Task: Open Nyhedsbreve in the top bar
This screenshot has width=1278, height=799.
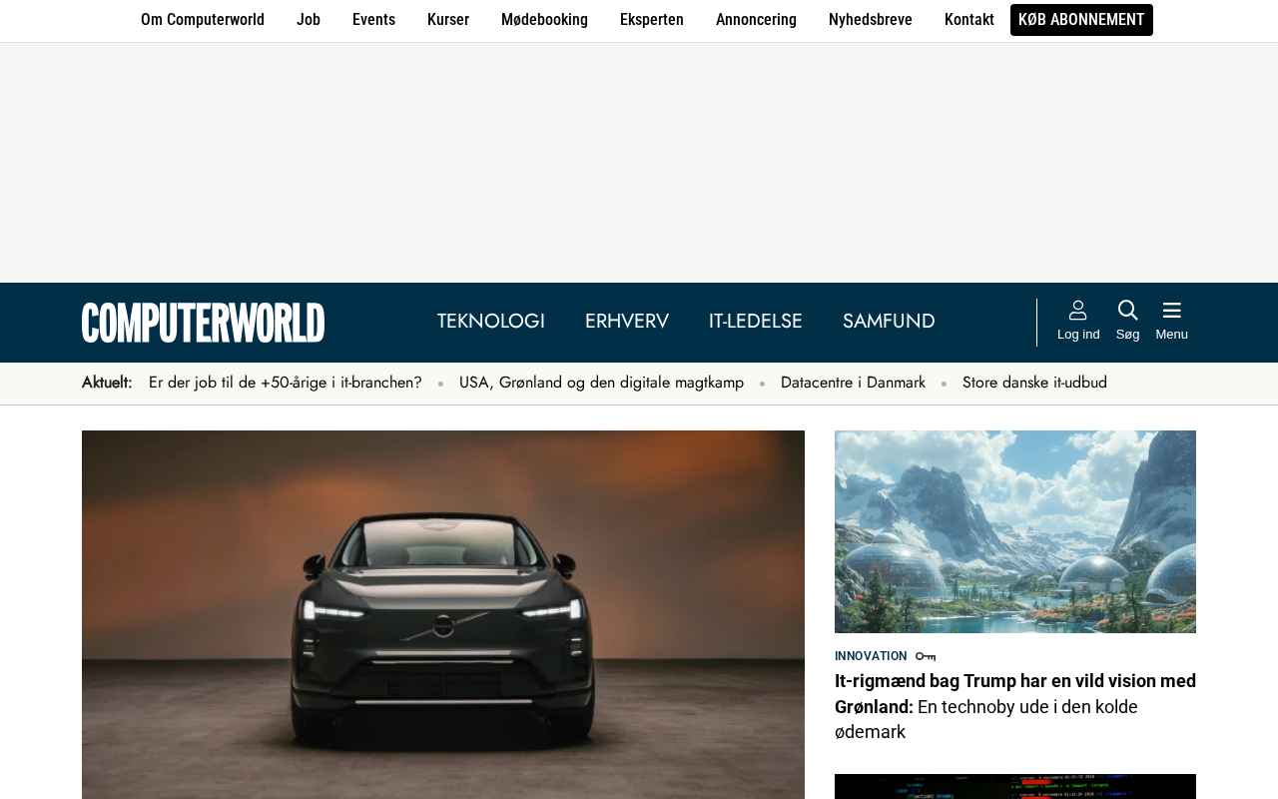Action: pos(871,20)
